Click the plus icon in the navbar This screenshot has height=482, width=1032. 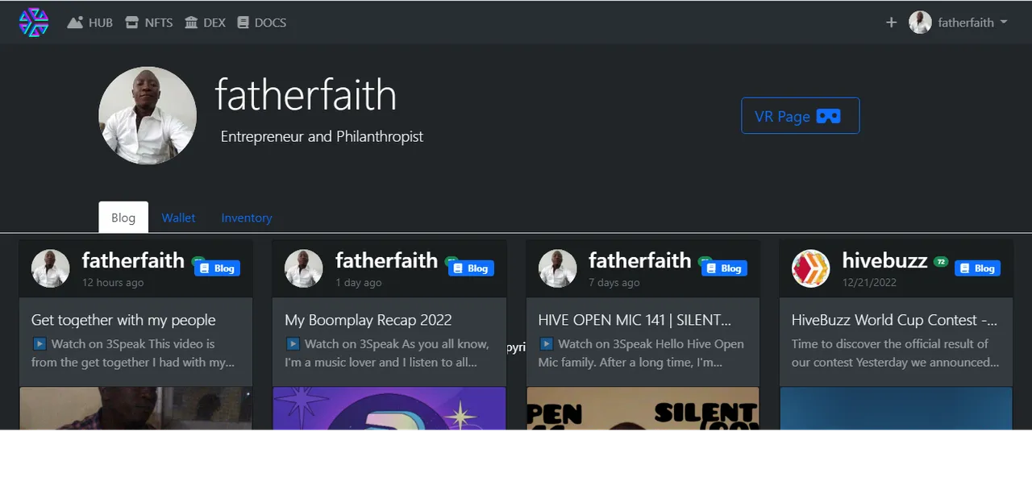click(891, 23)
